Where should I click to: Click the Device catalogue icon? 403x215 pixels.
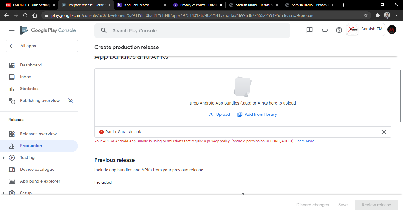(12, 170)
